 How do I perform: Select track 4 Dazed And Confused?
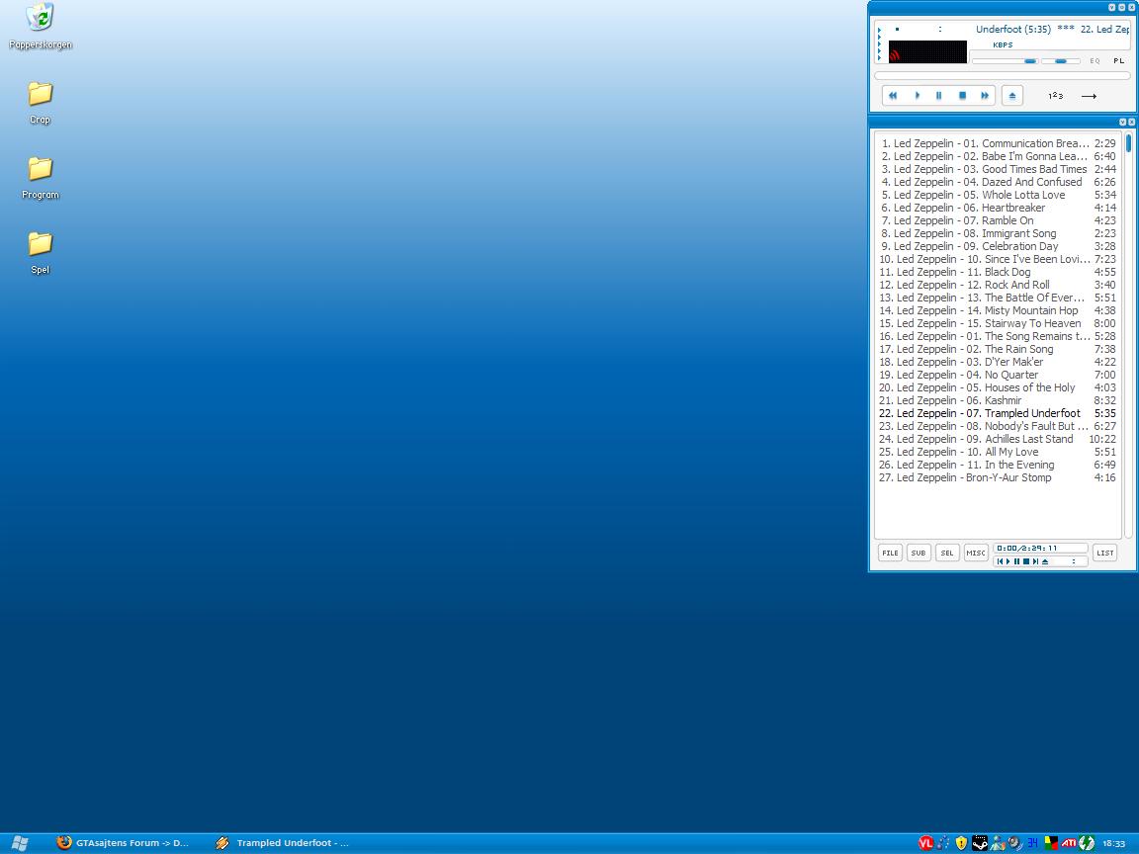pos(998,182)
